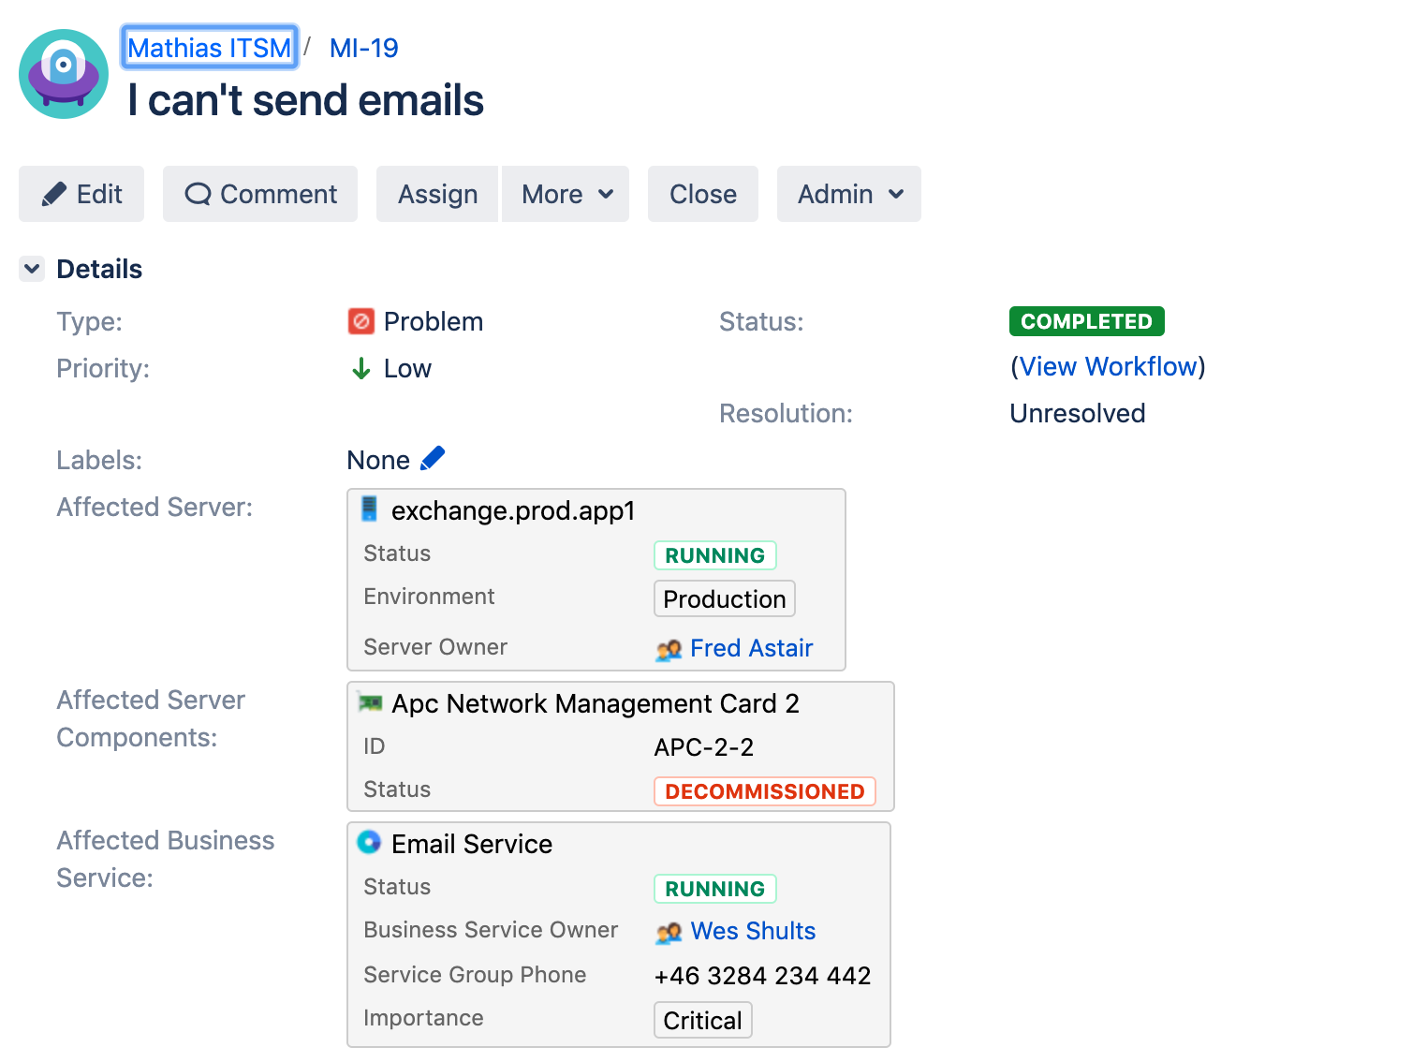Image resolution: width=1412 pixels, height=1062 pixels.
Task: Open the View Workflow link
Action: click(x=1108, y=366)
